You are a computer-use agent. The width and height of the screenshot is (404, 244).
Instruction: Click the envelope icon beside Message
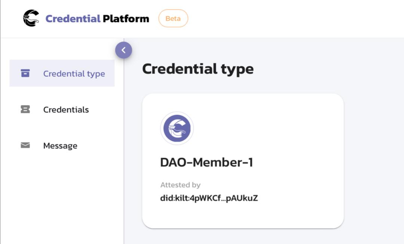point(25,145)
